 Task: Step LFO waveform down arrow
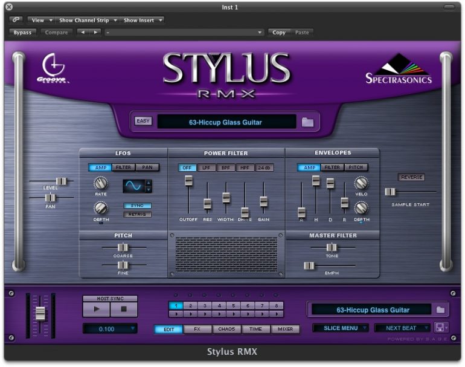point(149,189)
